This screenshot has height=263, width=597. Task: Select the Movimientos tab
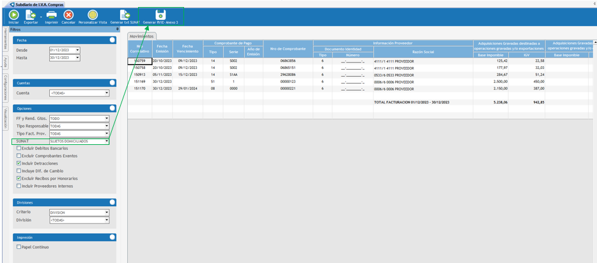pos(141,36)
